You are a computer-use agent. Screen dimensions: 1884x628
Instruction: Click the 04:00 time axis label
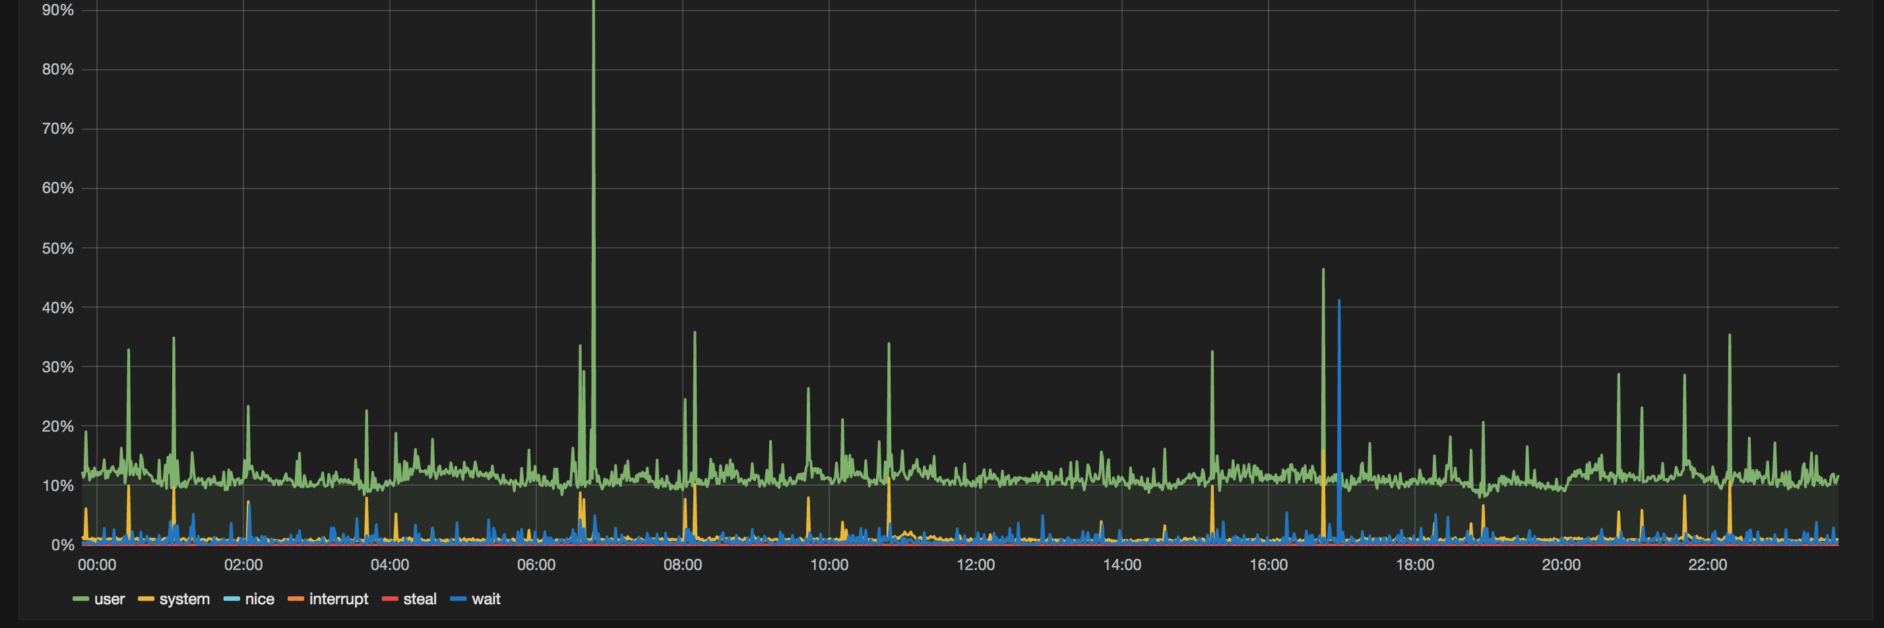pos(390,565)
